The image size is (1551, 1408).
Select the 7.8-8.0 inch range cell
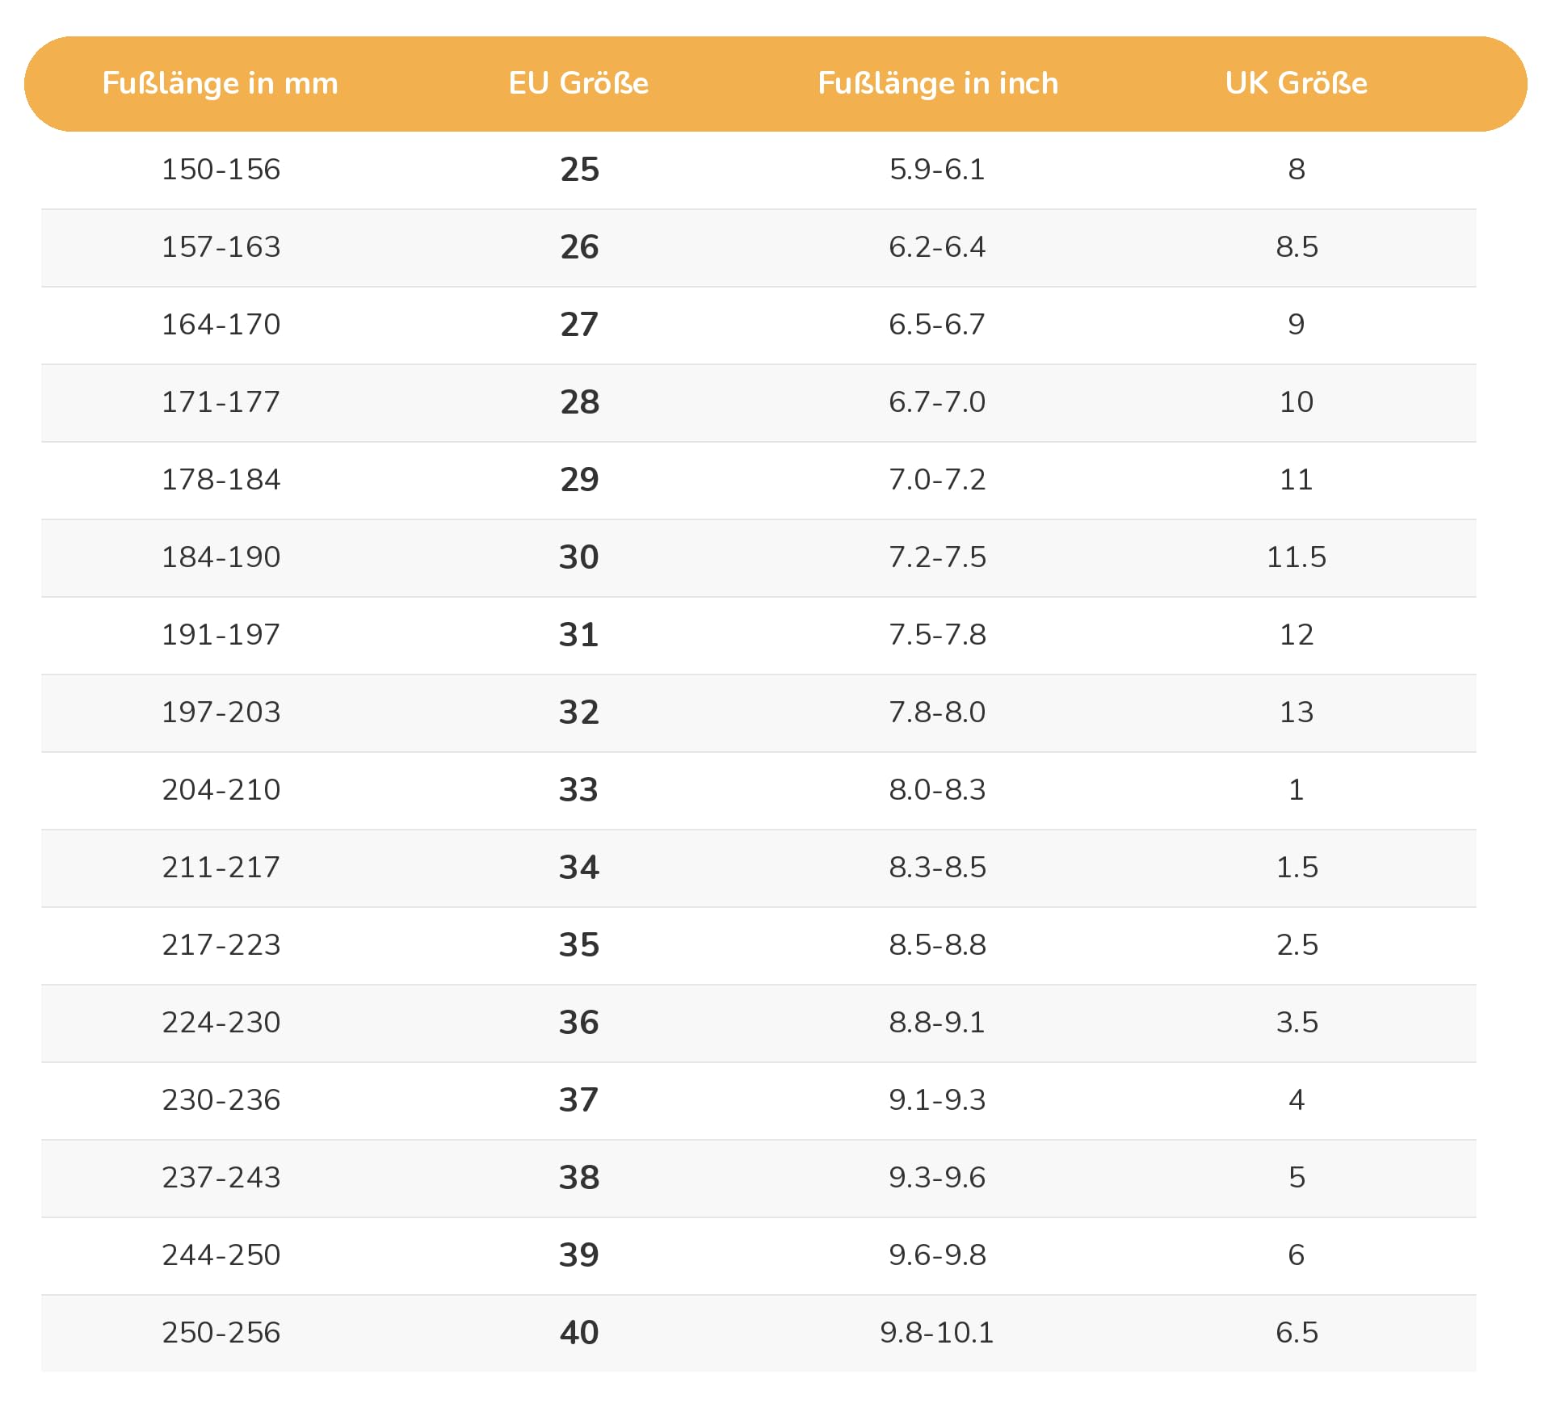pos(937,712)
